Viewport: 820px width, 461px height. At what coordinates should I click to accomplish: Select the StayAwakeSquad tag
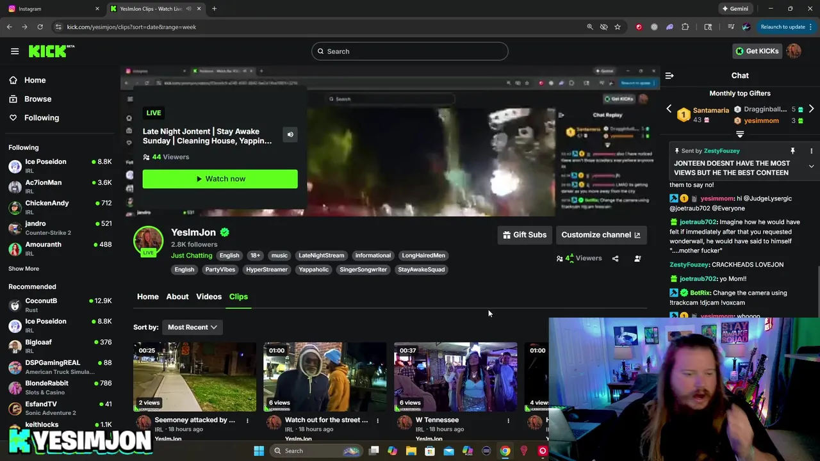[x=421, y=270]
